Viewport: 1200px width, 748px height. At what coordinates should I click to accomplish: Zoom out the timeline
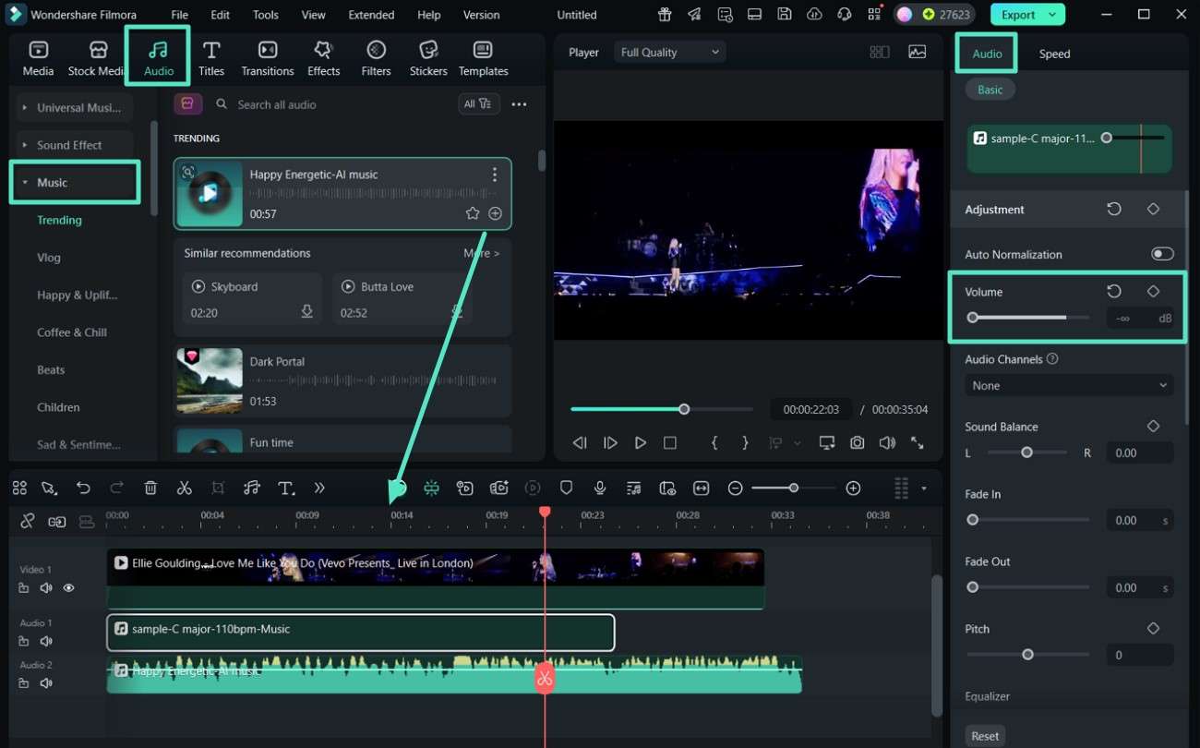[735, 489]
